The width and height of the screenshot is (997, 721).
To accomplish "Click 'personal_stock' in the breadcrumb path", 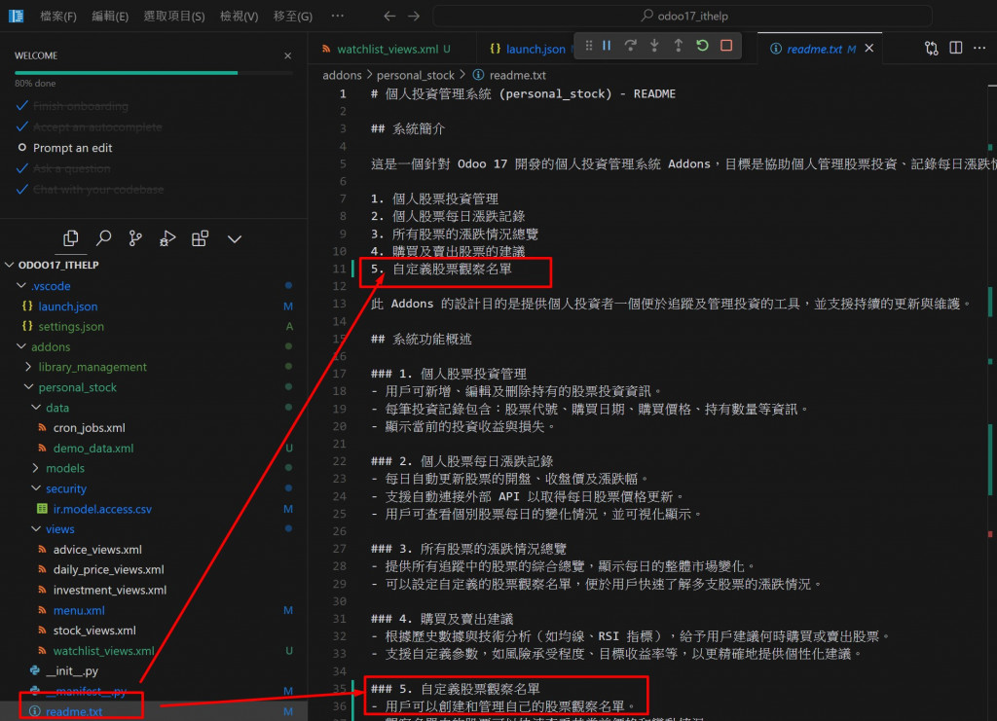I will (416, 76).
